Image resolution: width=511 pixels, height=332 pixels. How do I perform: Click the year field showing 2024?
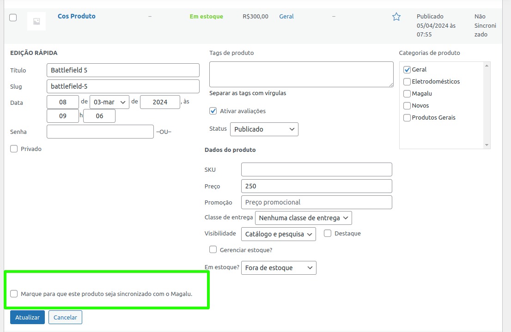pyautogui.click(x=160, y=102)
